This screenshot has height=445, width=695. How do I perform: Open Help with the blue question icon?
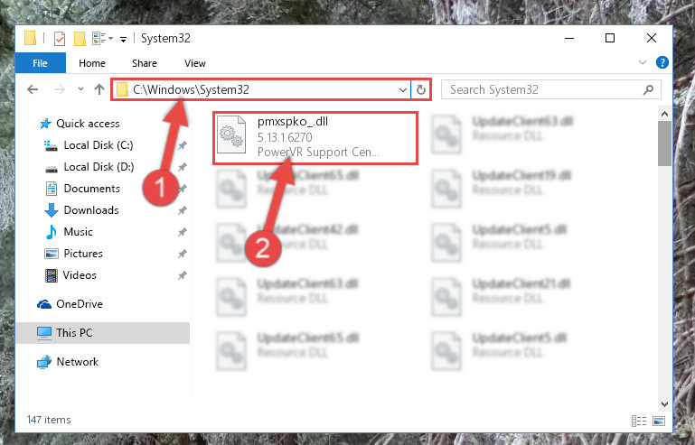[662, 62]
